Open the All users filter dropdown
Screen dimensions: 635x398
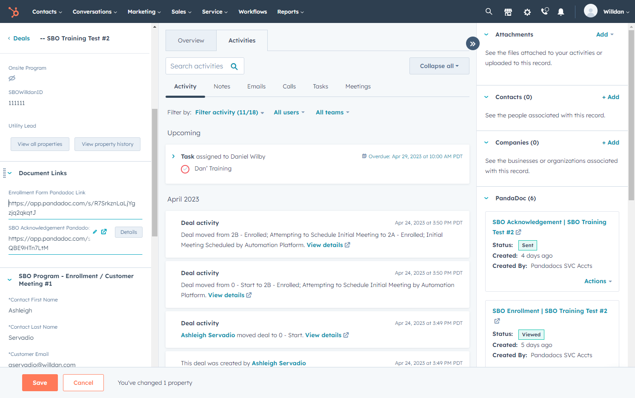[289, 112]
